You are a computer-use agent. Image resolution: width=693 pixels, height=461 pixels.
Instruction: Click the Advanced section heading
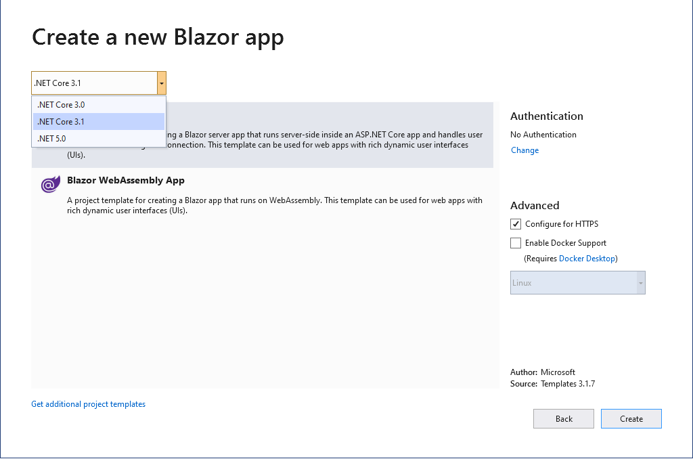pos(535,206)
